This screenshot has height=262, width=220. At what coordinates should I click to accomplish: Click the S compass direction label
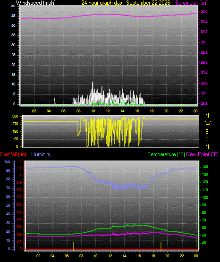(207, 132)
